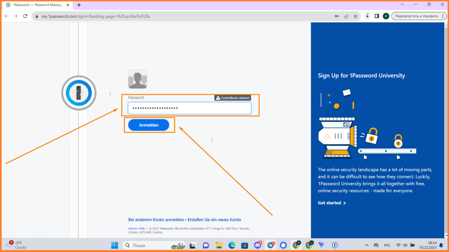Launch Microsoft Edge from the taskbar
This screenshot has width=449, height=252.
coord(232,245)
